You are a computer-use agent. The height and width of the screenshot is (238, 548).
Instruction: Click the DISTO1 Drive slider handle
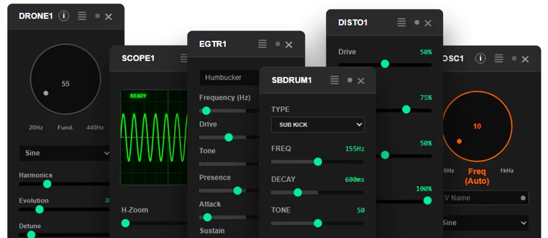[385, 63]
